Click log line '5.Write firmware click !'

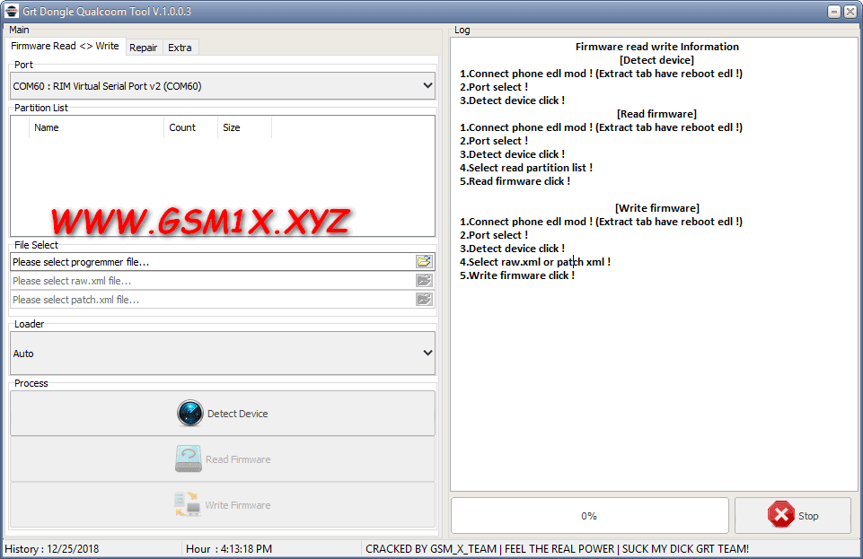tap(517, 275)
